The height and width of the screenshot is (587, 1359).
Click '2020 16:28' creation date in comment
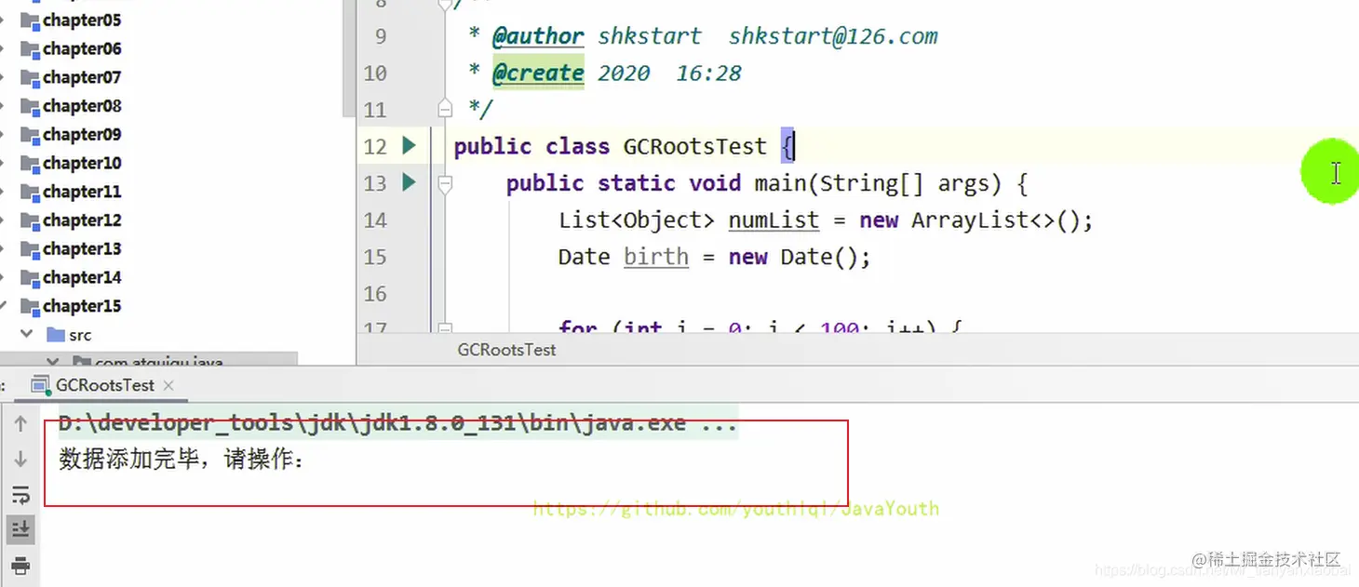pos(669,73)
